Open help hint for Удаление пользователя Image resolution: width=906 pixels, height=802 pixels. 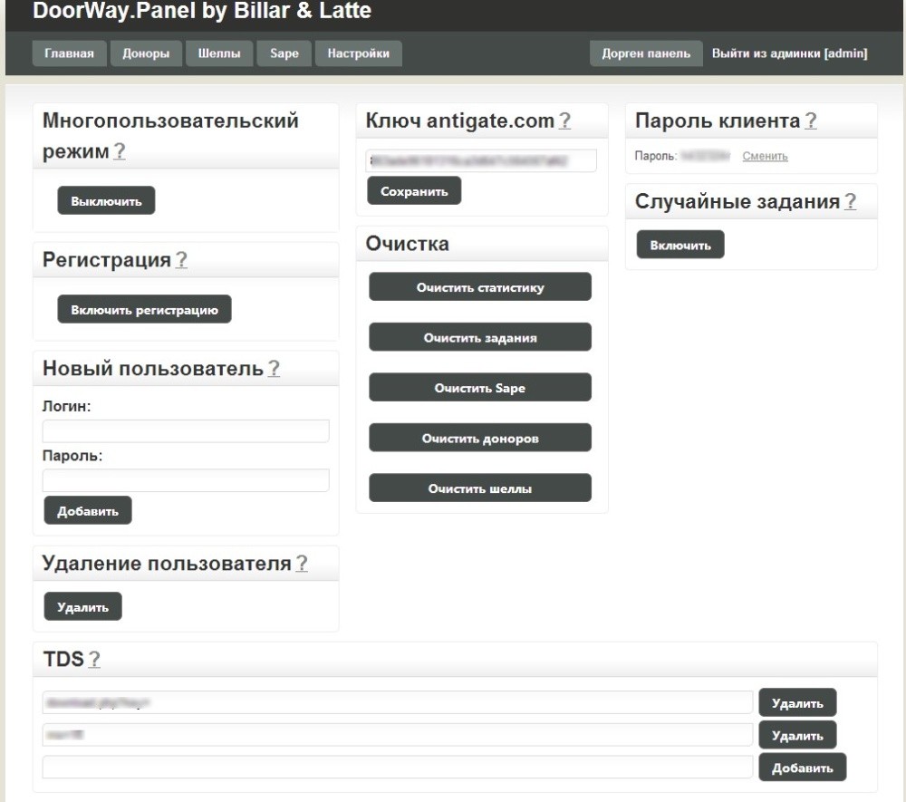(301, 564)
